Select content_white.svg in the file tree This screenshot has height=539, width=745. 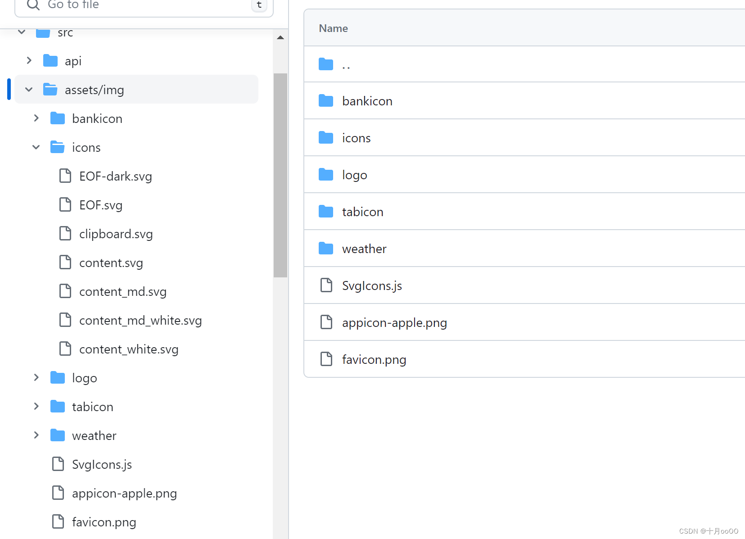coord(129,349)
